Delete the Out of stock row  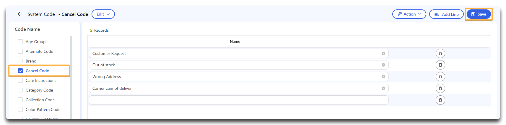440,65
